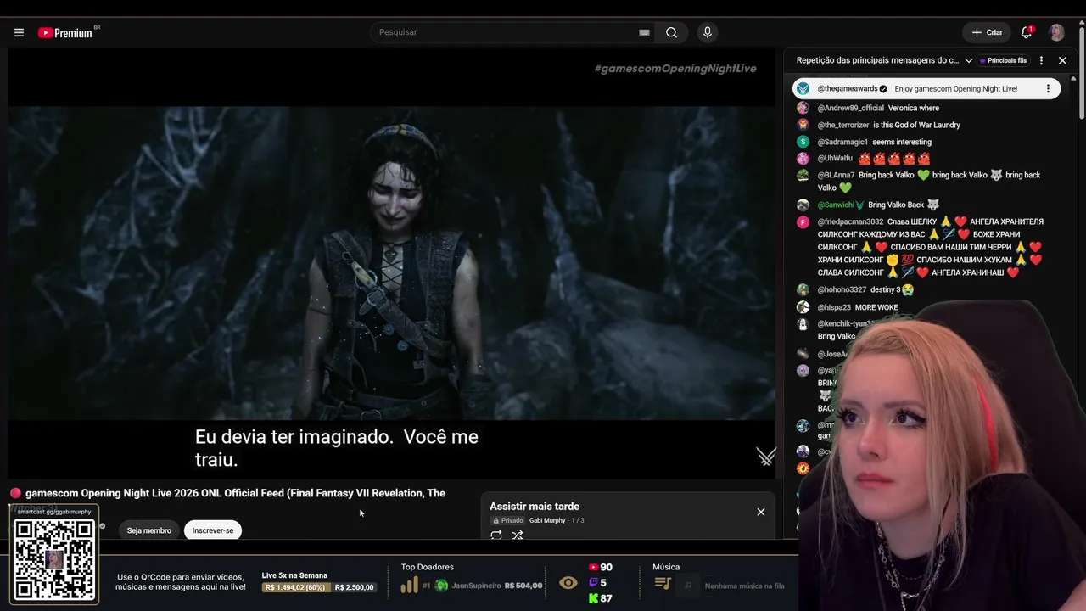Click username @hispa23 in chat
This screenshot has height=611, width=1086.
834,307
